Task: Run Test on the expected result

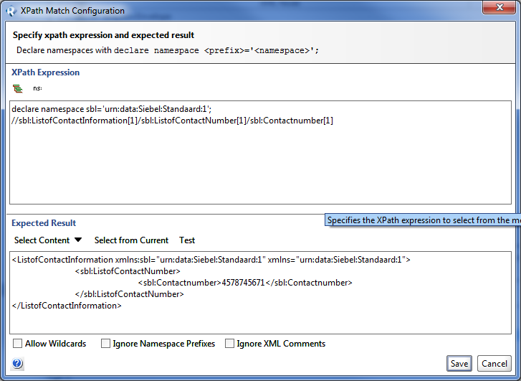Action: 187,240
